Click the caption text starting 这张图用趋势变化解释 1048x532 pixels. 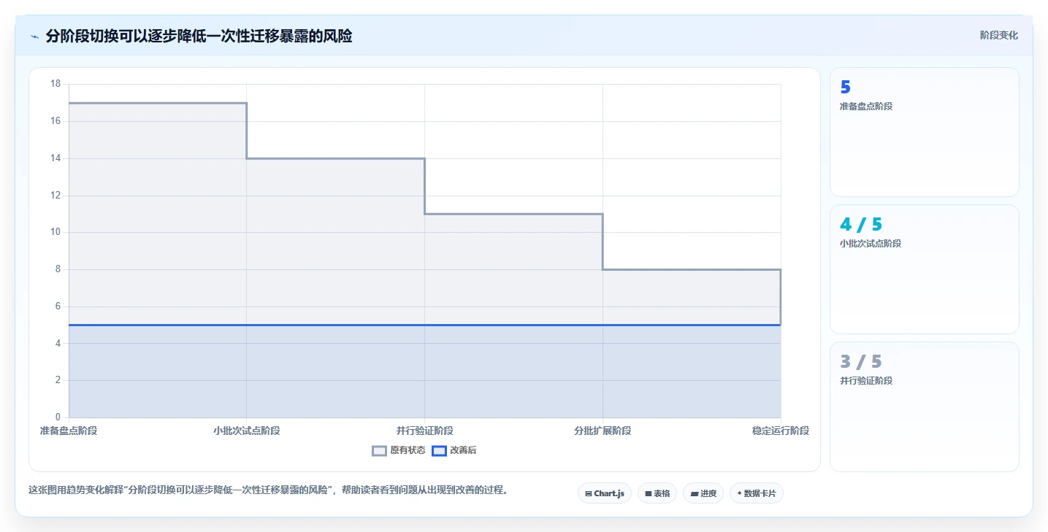268,490
